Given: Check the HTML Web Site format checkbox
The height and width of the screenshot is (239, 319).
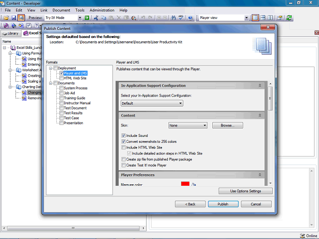Looking at the screenshot, I should tap(61, 78).
